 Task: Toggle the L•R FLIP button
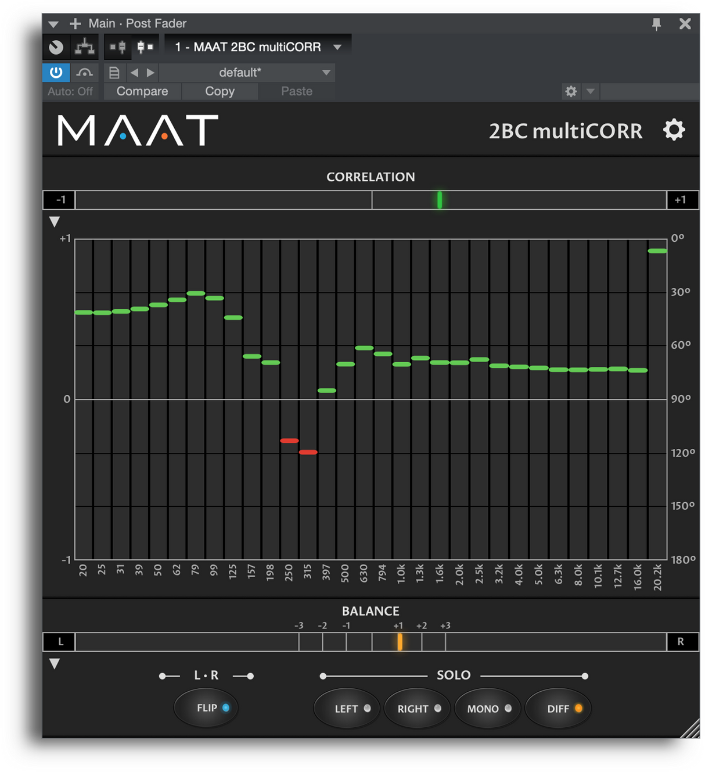point(206,707)
